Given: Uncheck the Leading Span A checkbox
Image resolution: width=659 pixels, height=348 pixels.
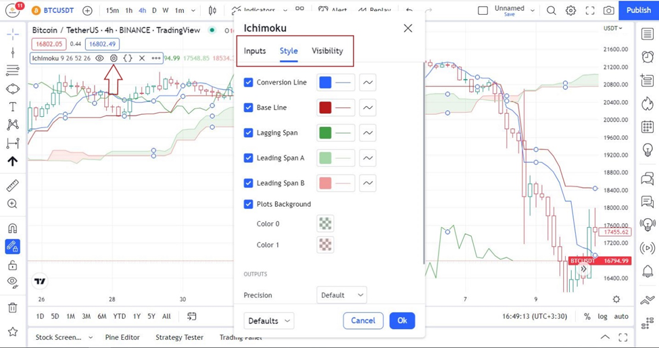Looking at the screenshot, I should coord(248,158).
